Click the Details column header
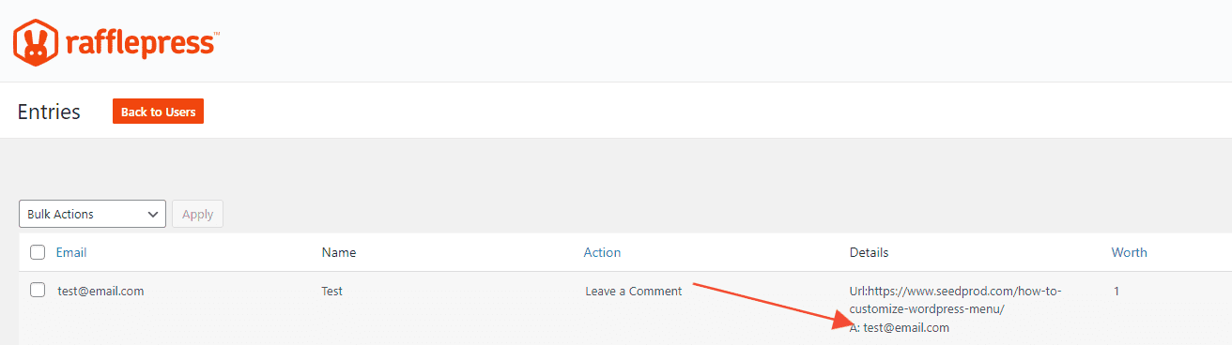This screenshot has width=1232, height=345. click(x=869, y=252)
